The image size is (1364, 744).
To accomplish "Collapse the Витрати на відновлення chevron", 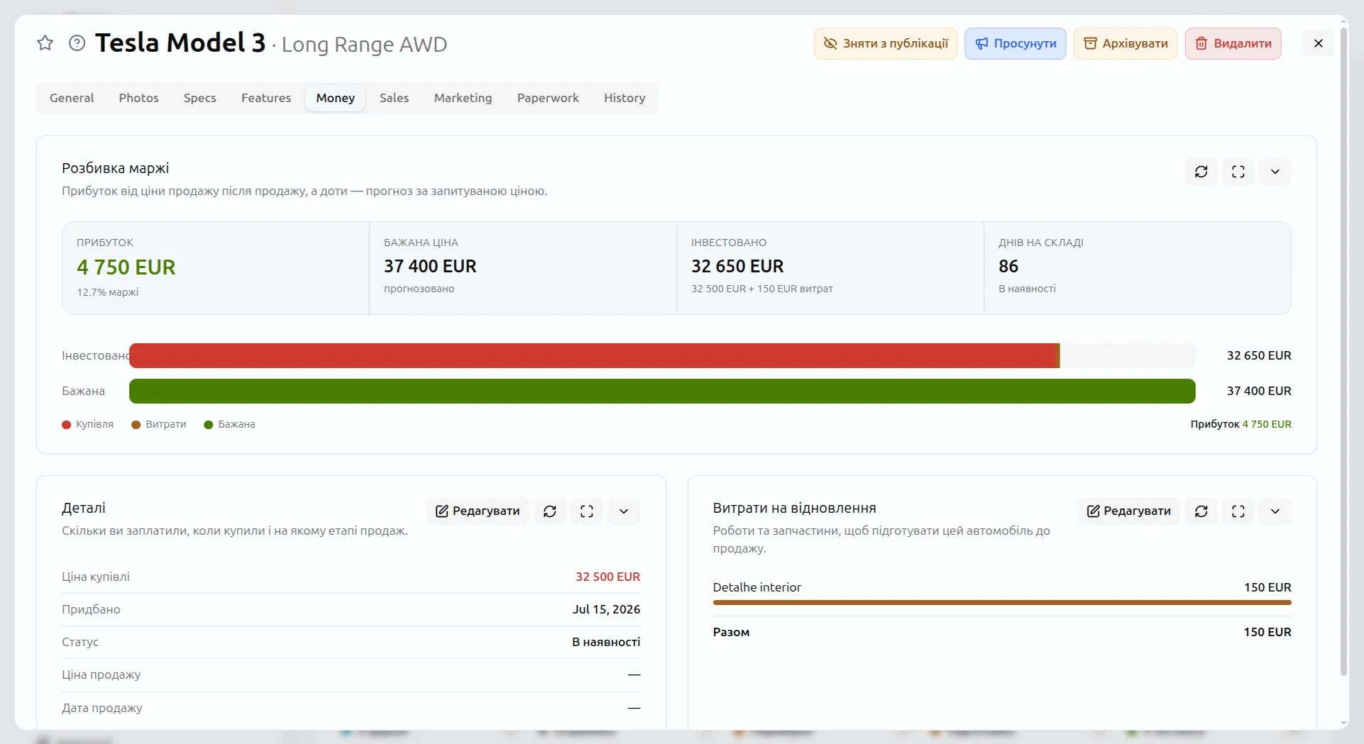I will tap(1275, 511).
